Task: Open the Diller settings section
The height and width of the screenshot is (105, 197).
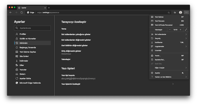Action: (x=32, y=65)
